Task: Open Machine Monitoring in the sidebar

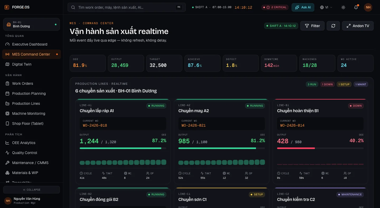Action: coord(31,113)
